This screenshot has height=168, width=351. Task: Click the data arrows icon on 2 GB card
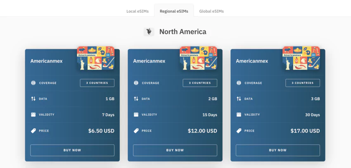click(136, 99)
